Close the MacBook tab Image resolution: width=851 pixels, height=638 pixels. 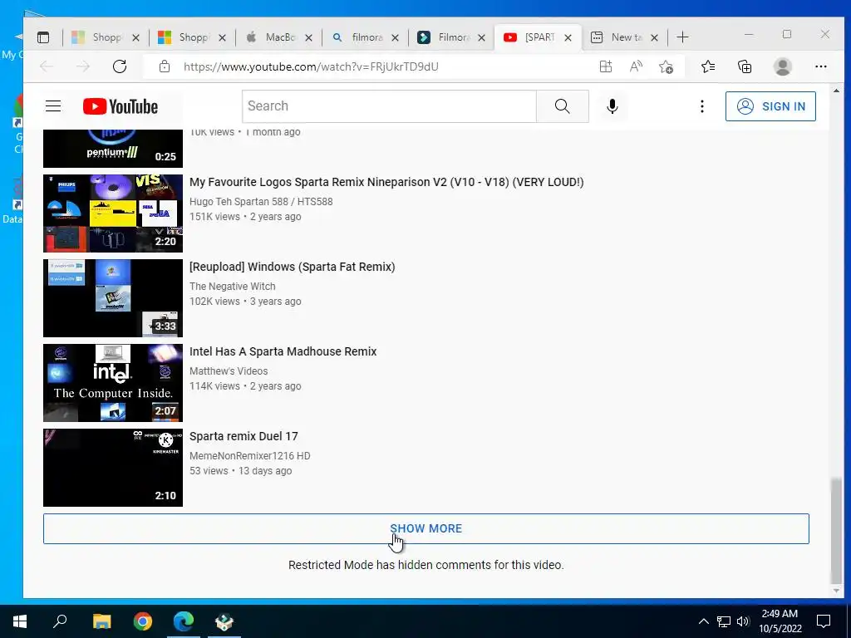pos(308,37)
